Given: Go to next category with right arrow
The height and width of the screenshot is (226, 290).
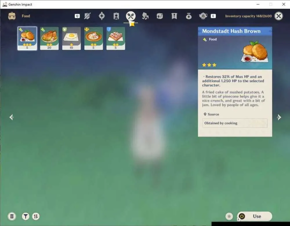Looking at the screenshot, I should (279, 117).
